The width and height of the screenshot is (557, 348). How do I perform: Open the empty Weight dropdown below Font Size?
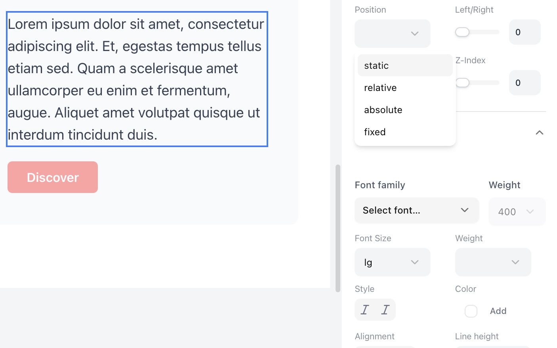tap(493, 262)
